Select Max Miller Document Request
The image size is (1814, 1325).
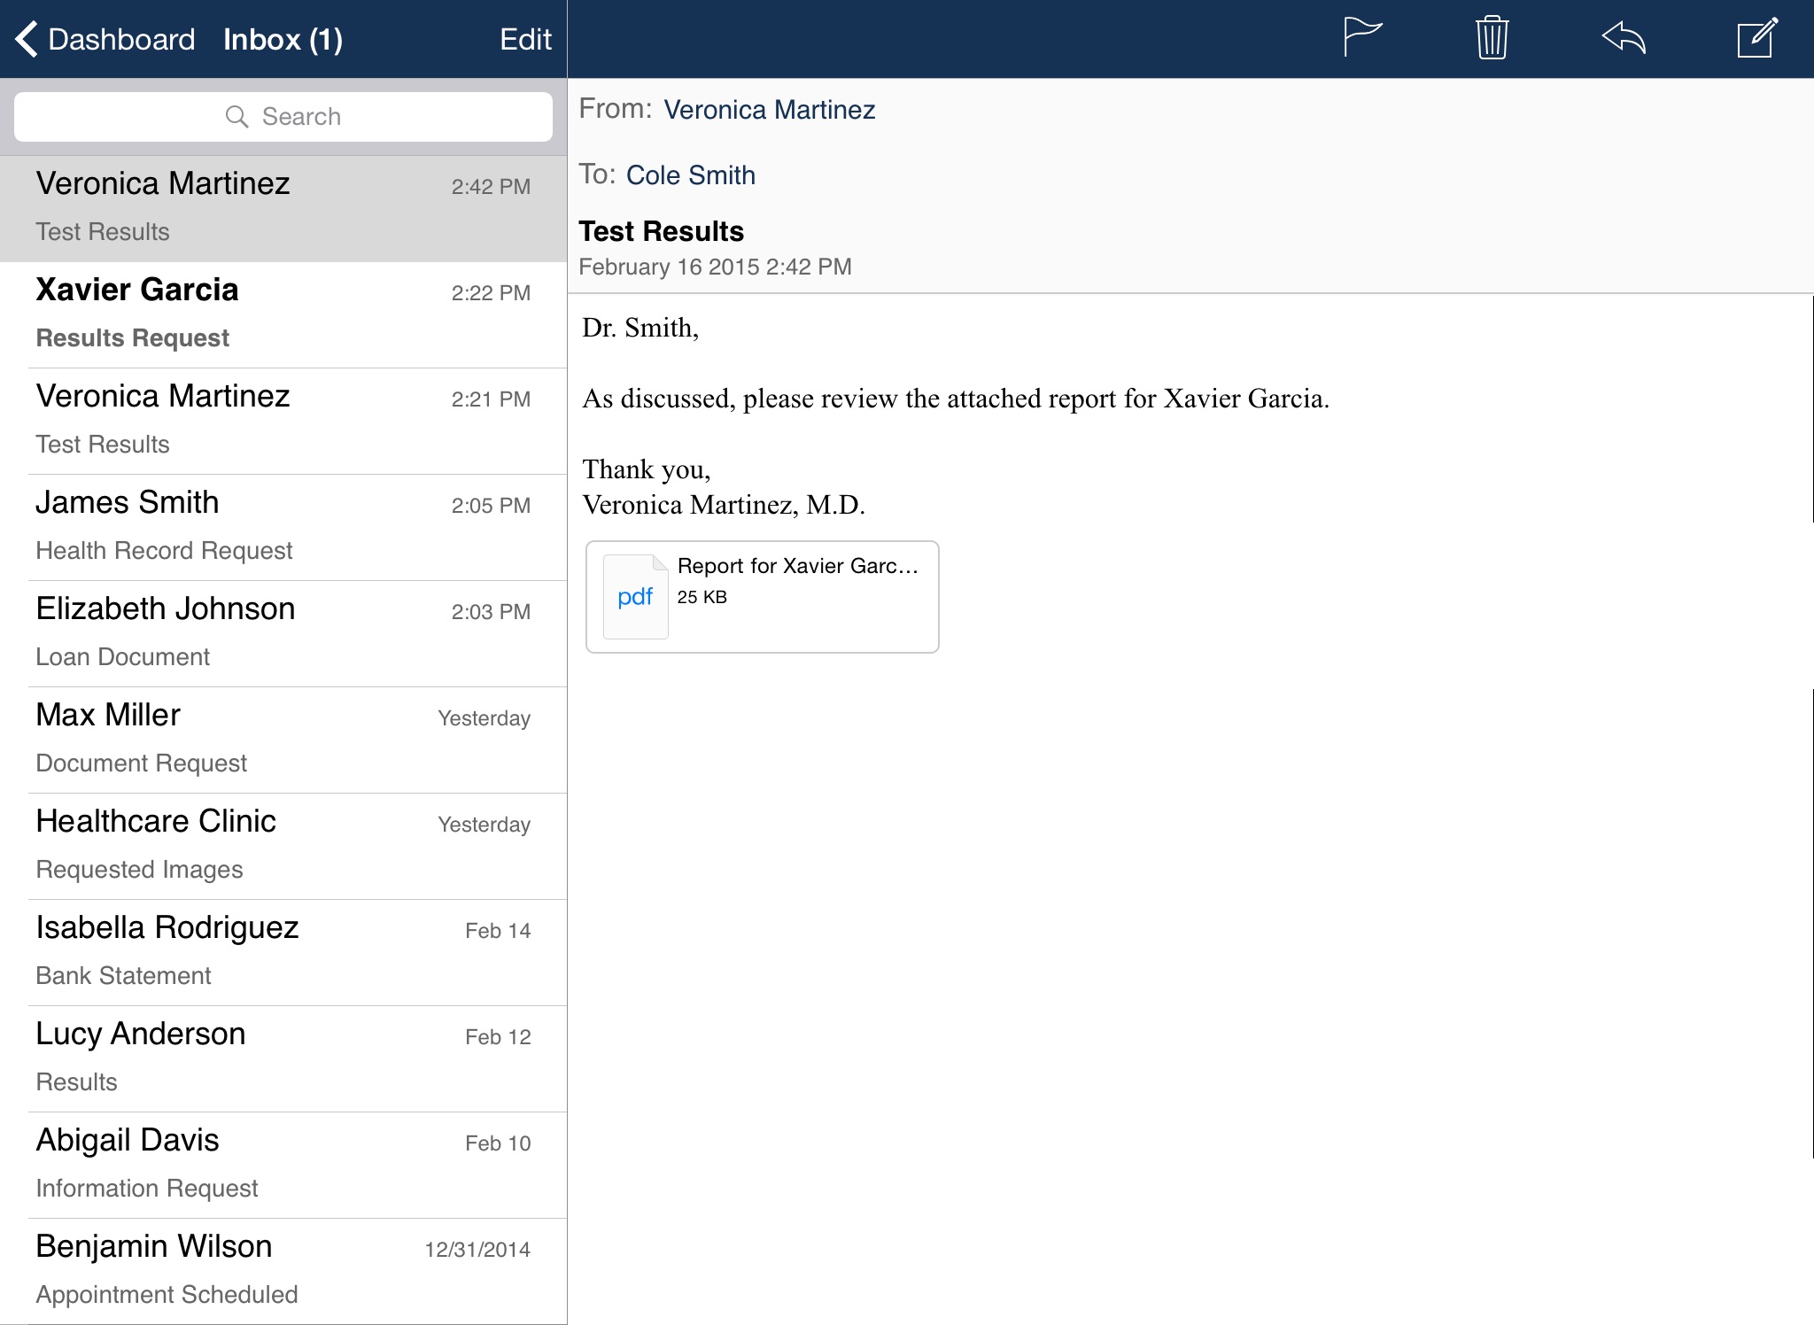[283, 740]
